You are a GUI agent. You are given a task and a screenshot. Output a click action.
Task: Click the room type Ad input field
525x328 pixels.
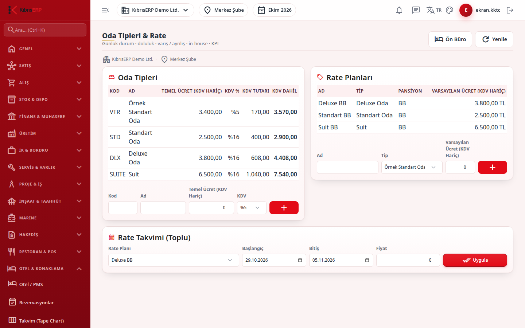click(x=163, y=208)
